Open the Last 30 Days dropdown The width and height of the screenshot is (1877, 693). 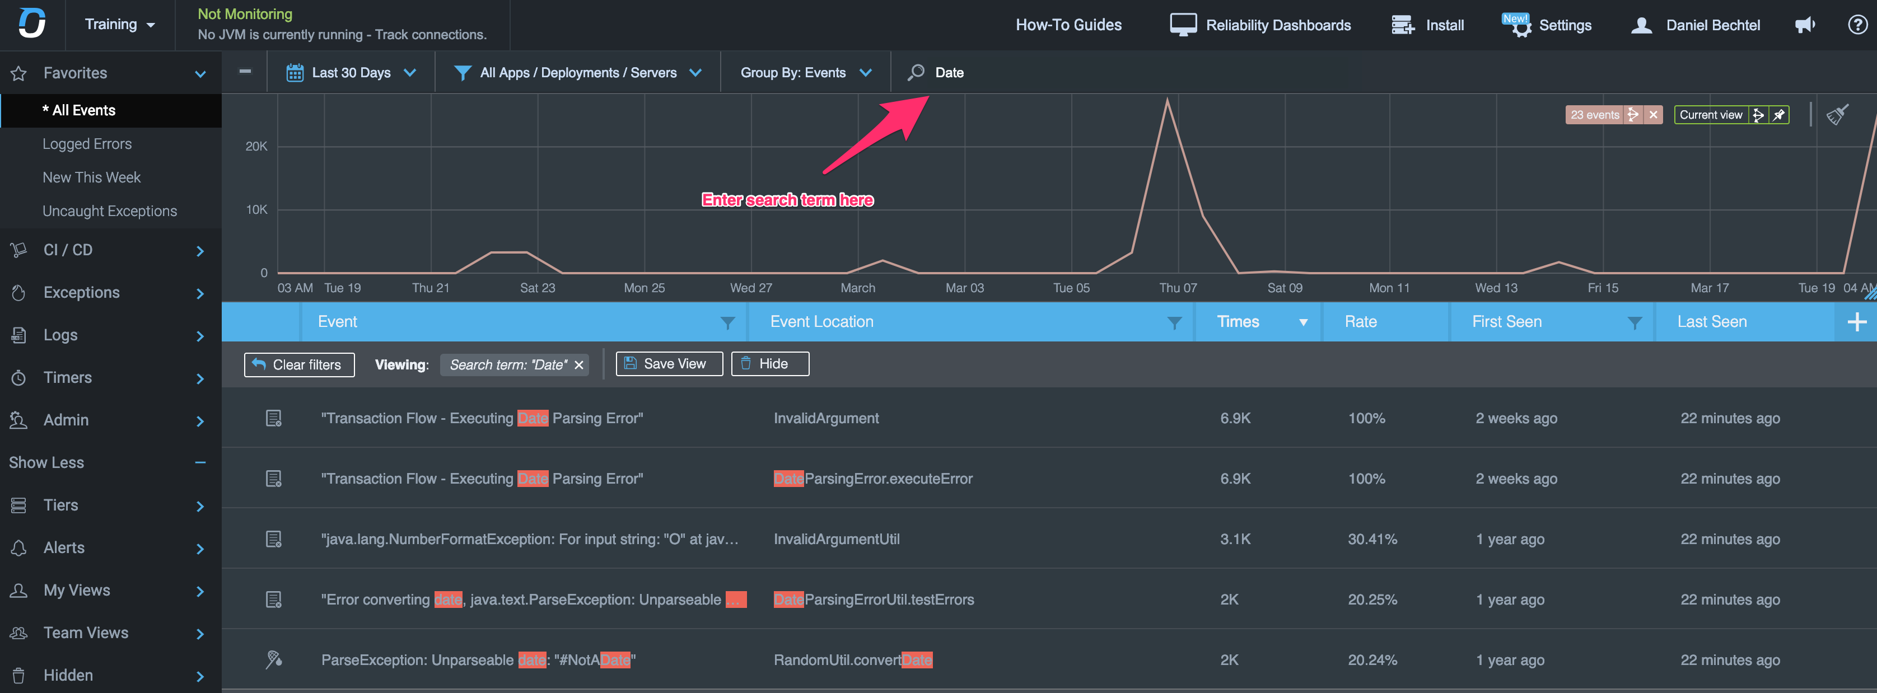pyautogui.click(x=351, y=73)
